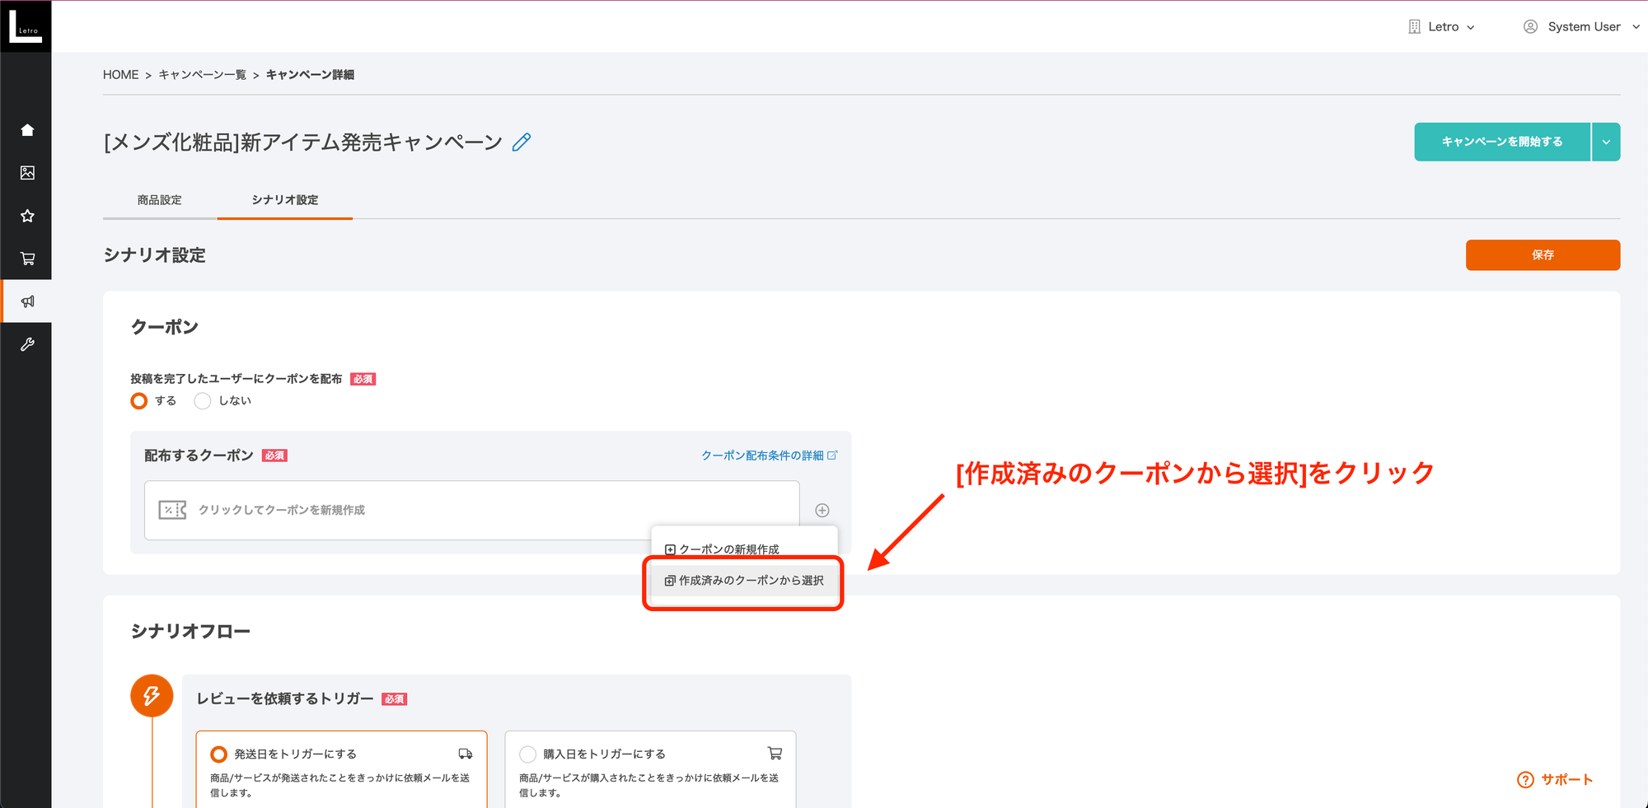The height and width of the screenshot is (808, 1648).
Task: Select 購入日をトリガーにする trigger option
Action: (x=526, y=753)
